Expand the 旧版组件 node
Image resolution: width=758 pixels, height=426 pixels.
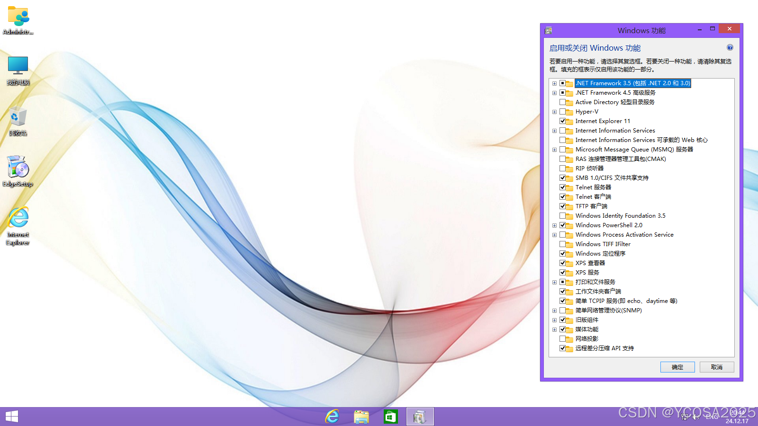[x=554, y=320]
